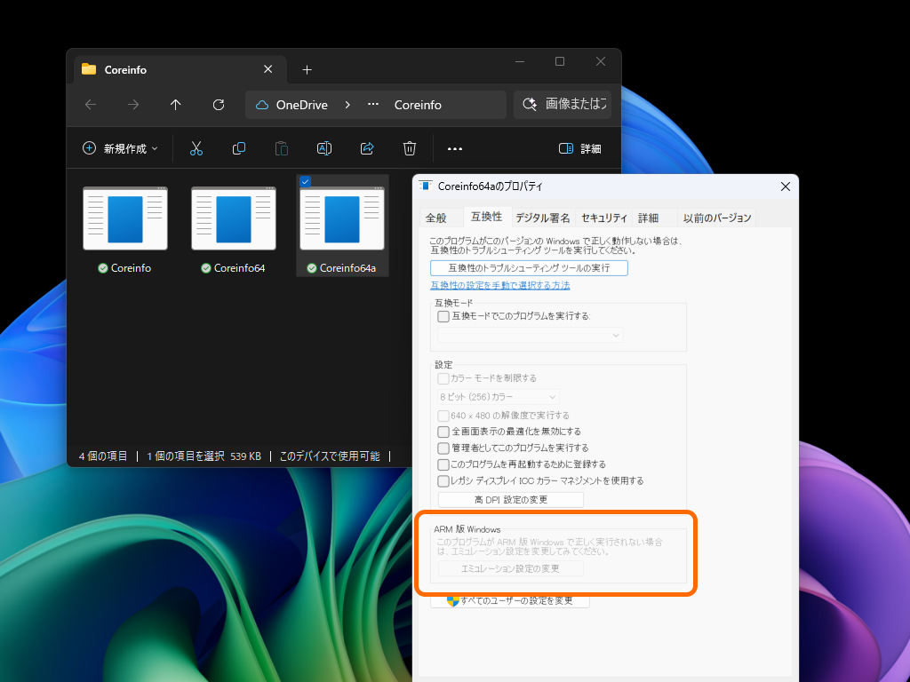
Task: Open the 8ビット(256)カラー dropdown
Action: tap(497, 397)
